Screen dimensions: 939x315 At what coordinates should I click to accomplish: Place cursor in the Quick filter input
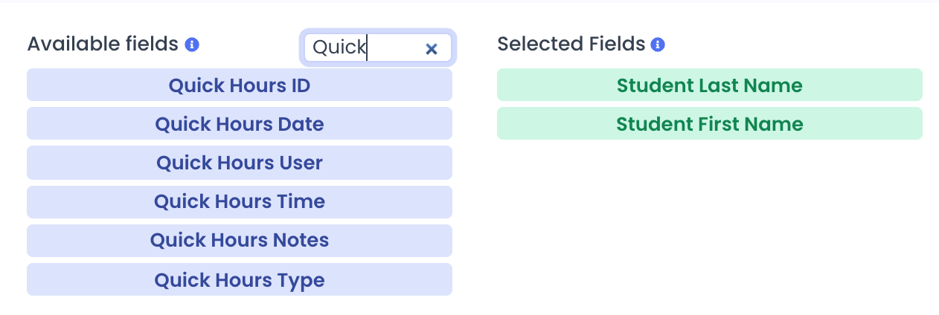click(x=378, y=48)
